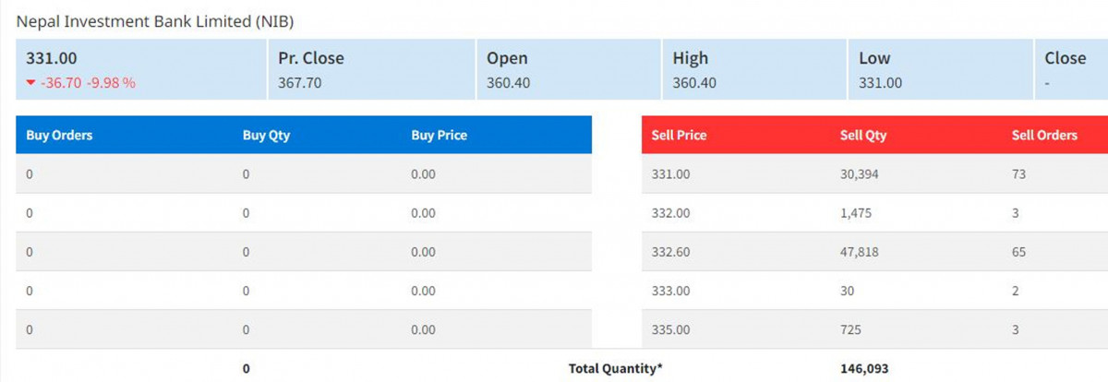Select the Buy Price column header

[x=439, y=135]
